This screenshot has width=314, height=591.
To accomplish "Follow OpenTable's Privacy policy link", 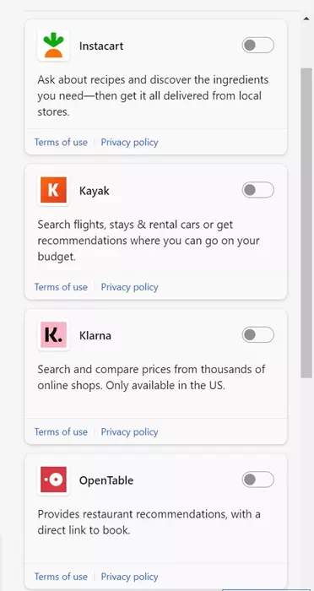I will click(129, 577).
